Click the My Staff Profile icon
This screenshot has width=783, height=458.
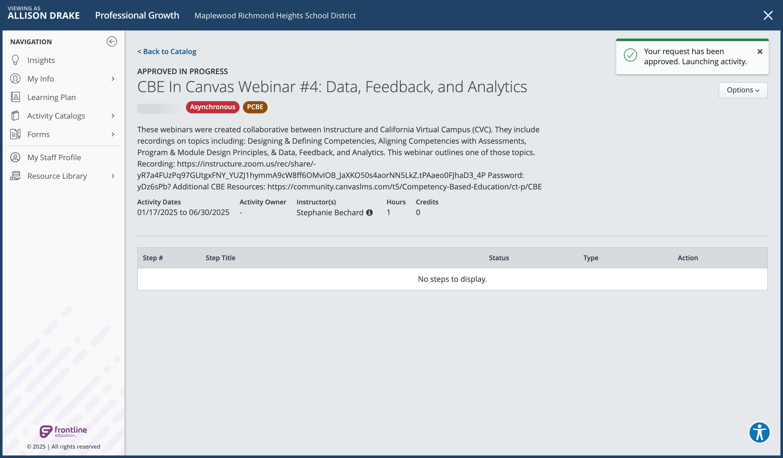click(x=15, y=158)
